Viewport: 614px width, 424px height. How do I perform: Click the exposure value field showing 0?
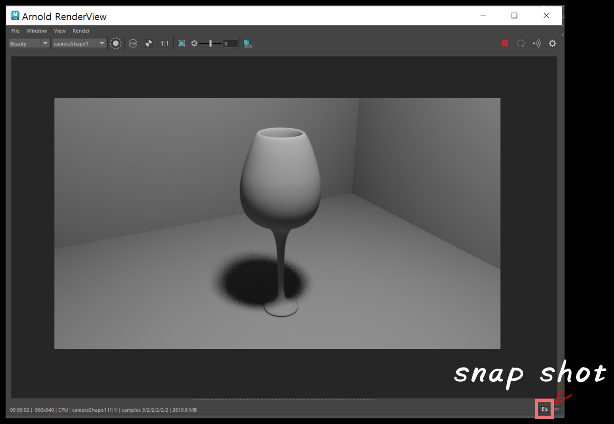(230, 43)
